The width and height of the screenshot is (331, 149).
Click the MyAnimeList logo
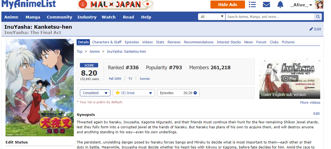click(29, 4)
